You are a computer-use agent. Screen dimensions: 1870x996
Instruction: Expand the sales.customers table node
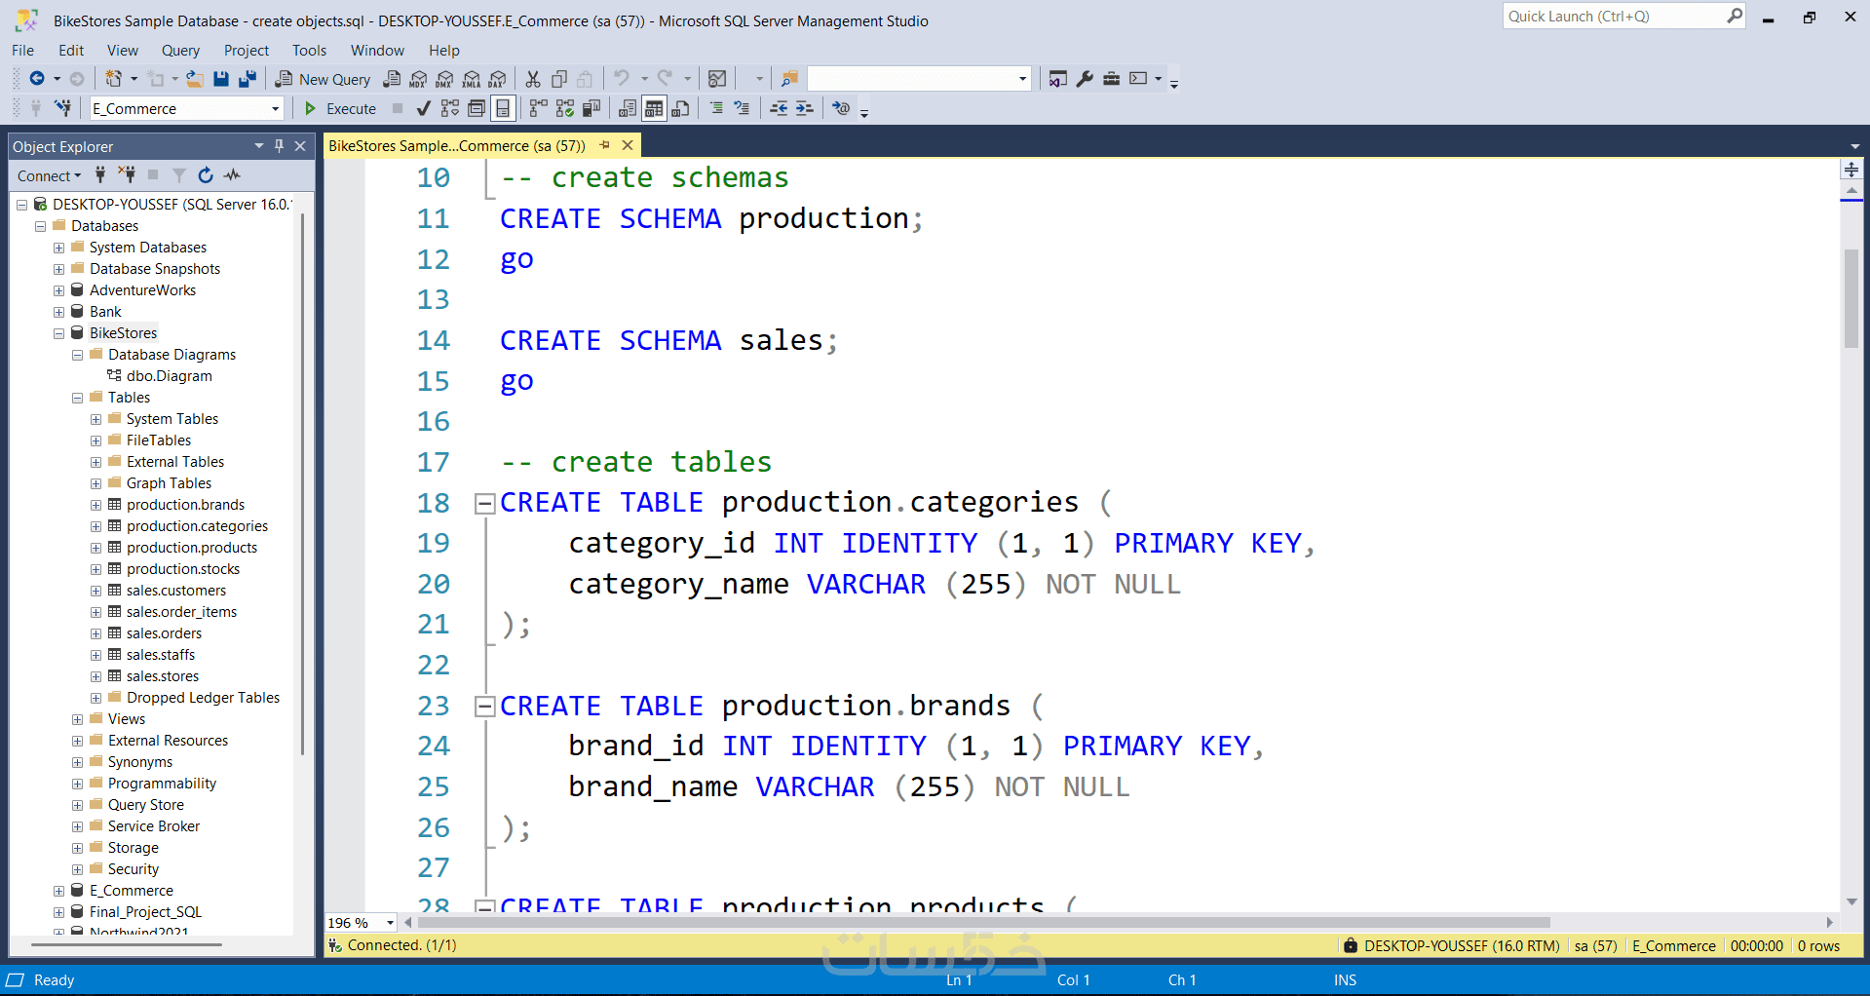(x=95, y=591)
